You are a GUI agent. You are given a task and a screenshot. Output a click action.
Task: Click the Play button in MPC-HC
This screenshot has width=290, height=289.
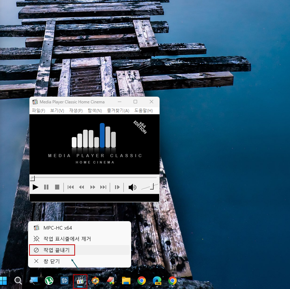35,187
